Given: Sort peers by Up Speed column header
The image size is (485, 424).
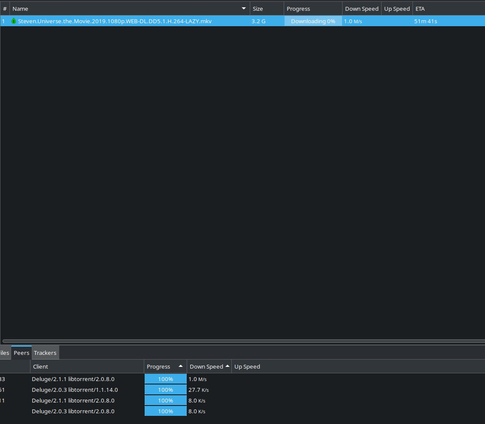Looking at the screenshot, I should click(247, 366).
